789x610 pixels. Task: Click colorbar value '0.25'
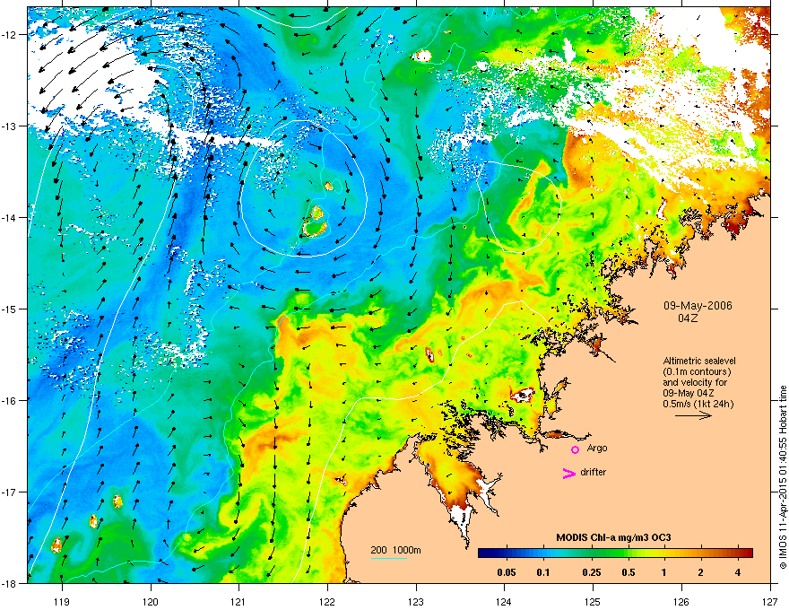pyautogui.click(x=591, y=572)
